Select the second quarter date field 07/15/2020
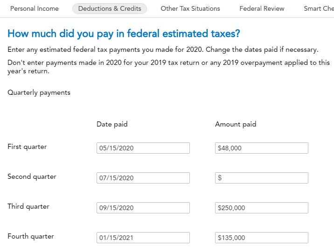 point(143,178)
